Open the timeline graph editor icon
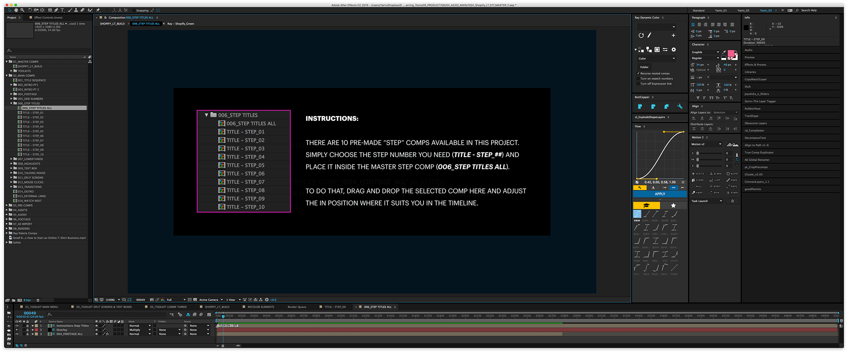 pyautogui.click(x=209, y=314)
